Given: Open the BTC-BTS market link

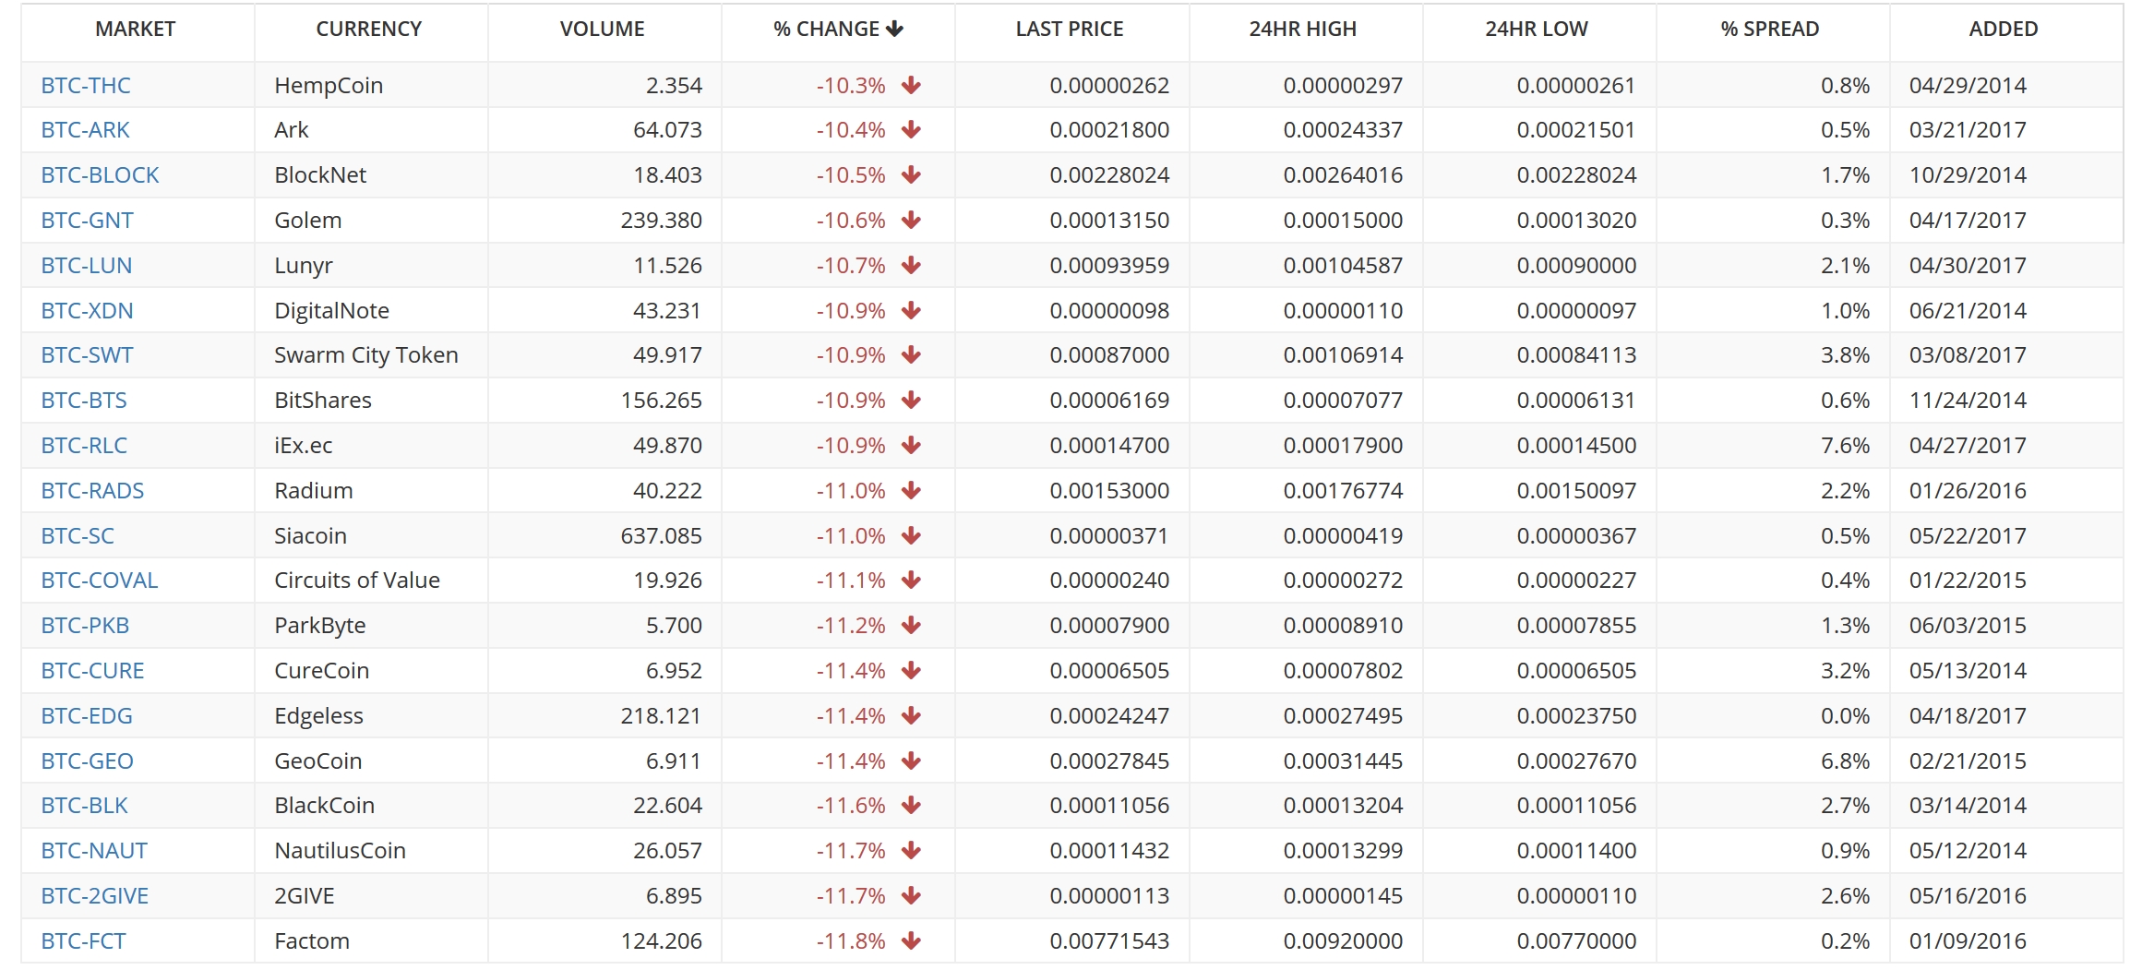Looking at the screenshot, I should coord(84,400).
